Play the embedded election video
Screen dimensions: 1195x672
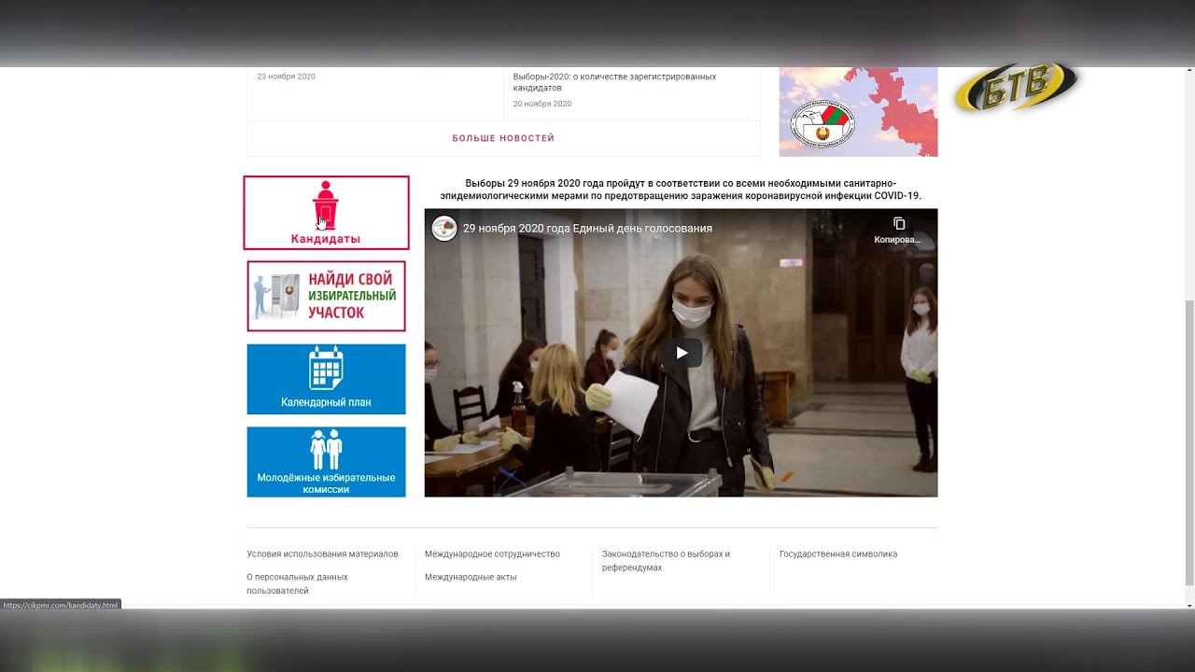[x=682, y=353]
